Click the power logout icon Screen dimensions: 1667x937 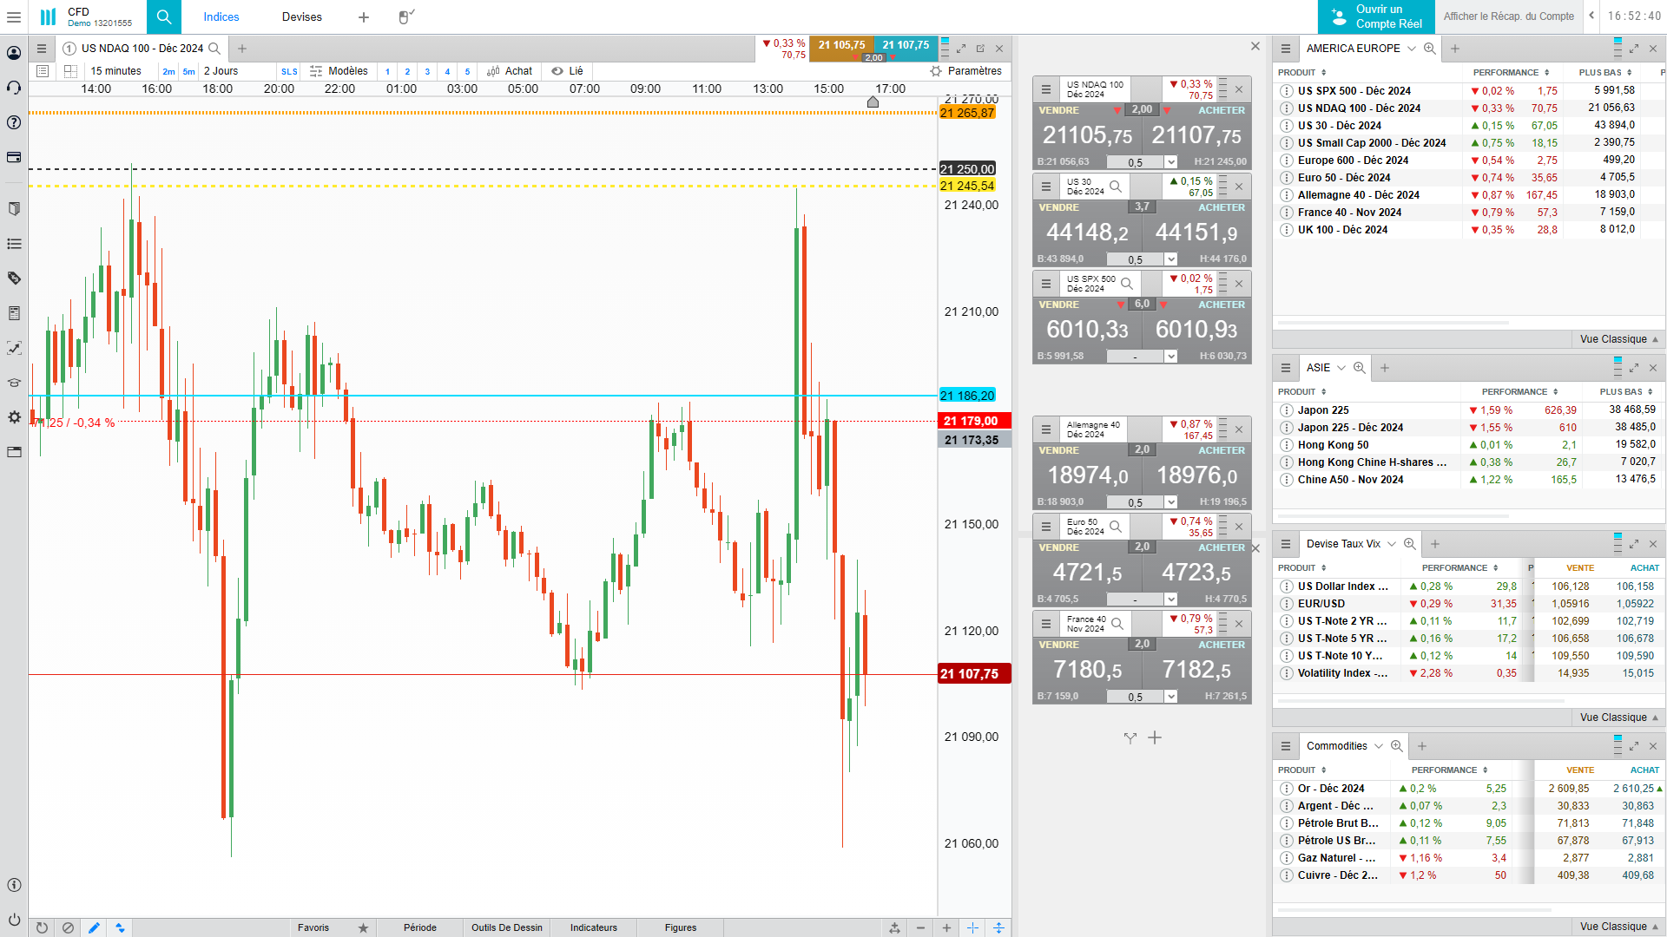point(14,920)
